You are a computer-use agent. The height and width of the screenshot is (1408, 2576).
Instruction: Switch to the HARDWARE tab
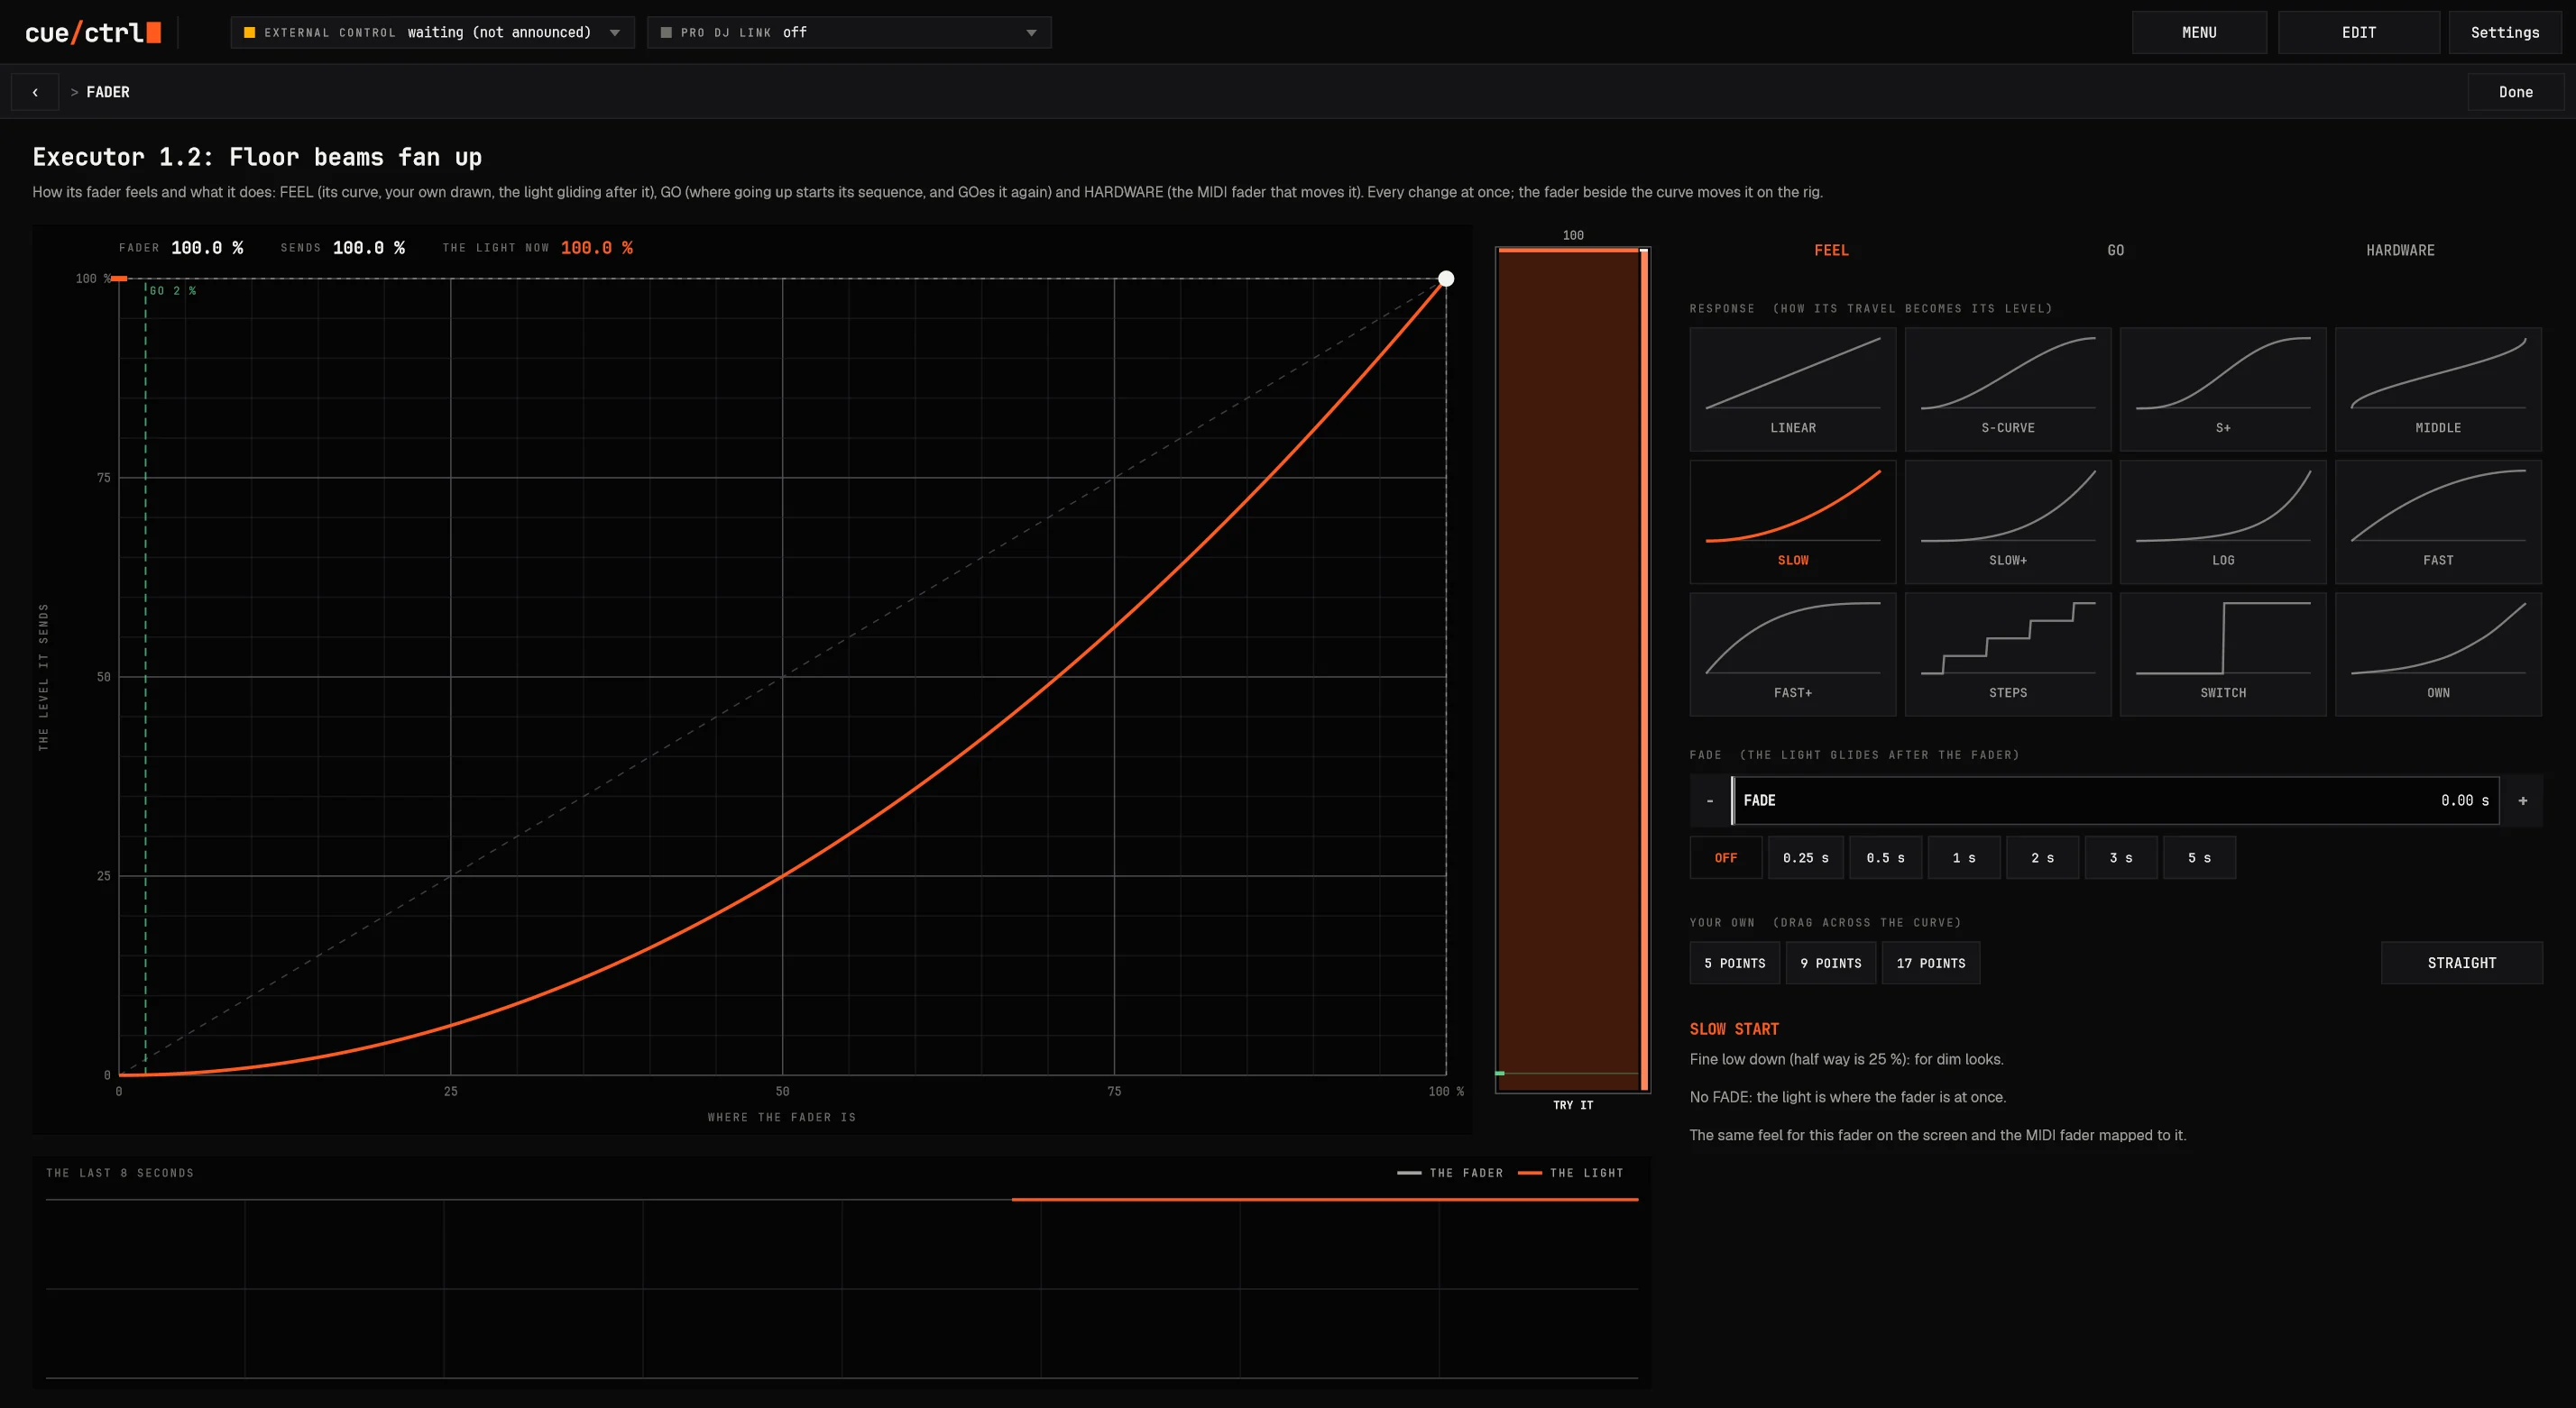(x=2400, y=250)
